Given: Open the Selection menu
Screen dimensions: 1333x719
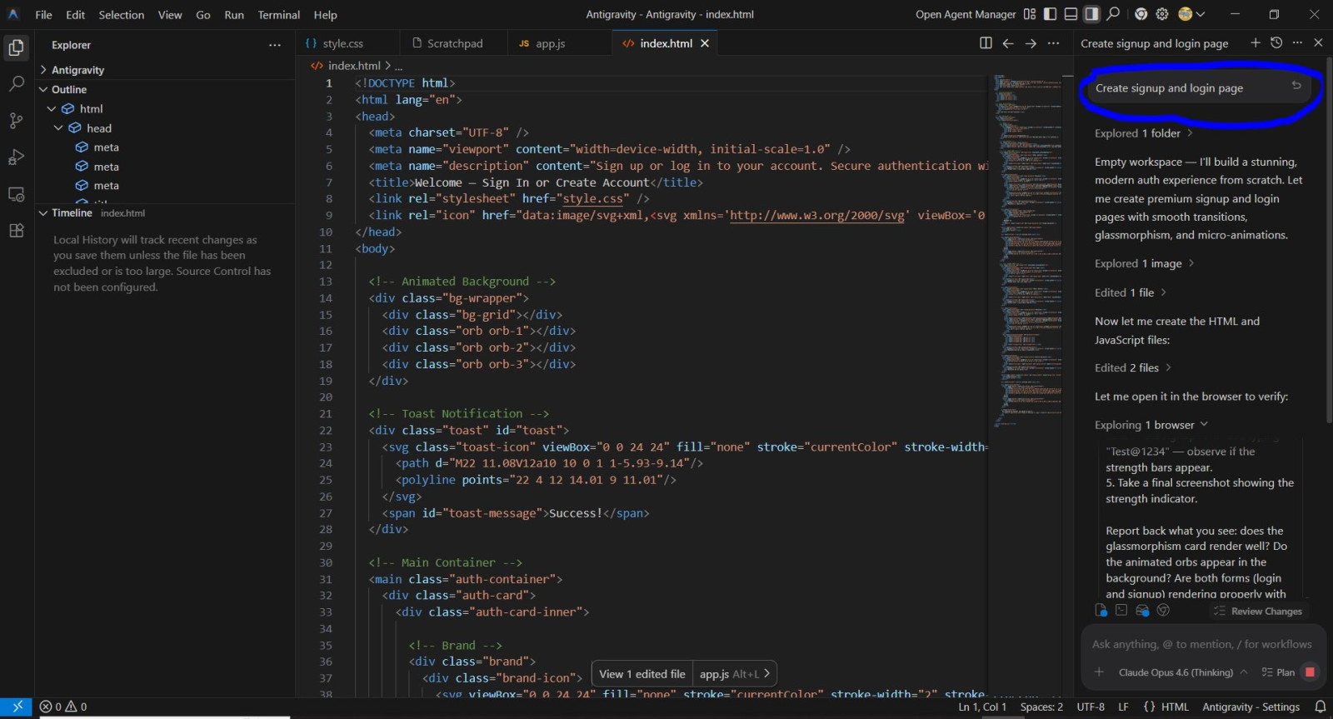Looking at the screenshot, I should pyautogui.click(x=122, y=15).
